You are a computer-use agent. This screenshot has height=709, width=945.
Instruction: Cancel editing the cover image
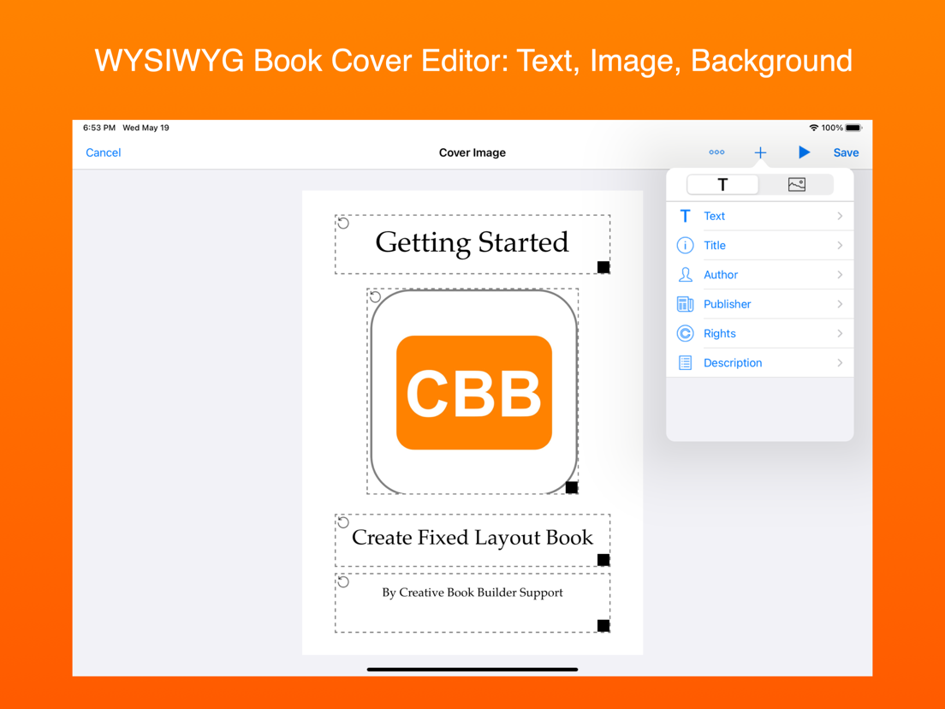pos(103,152)
